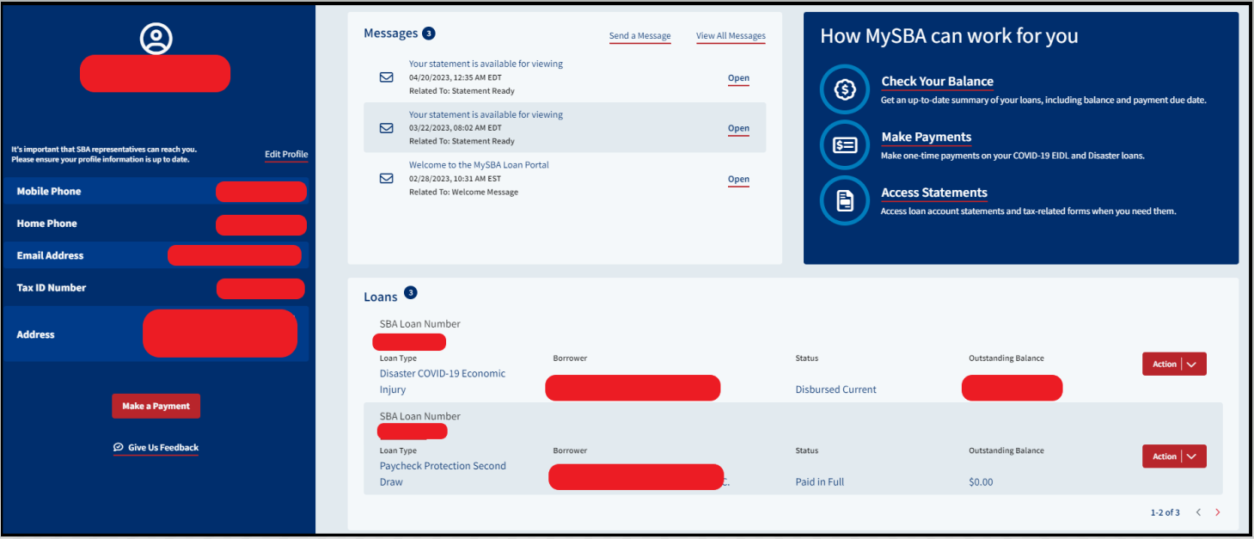Click the Give Us Feedback chat icon
The height and width of the screenshot is (539, 1254).
click(x=119, y=448)
